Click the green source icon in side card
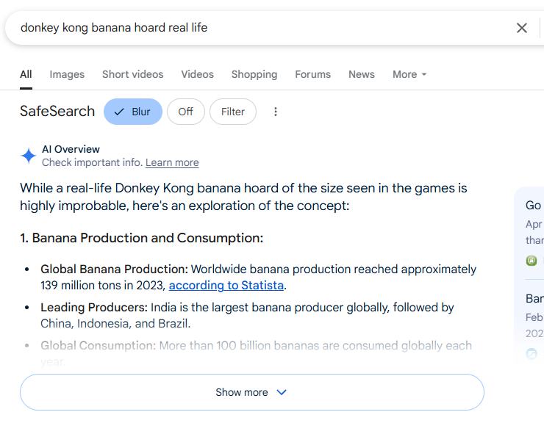 (532, 261)
